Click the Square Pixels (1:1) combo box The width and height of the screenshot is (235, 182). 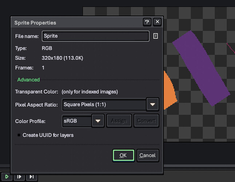point(104,104)
